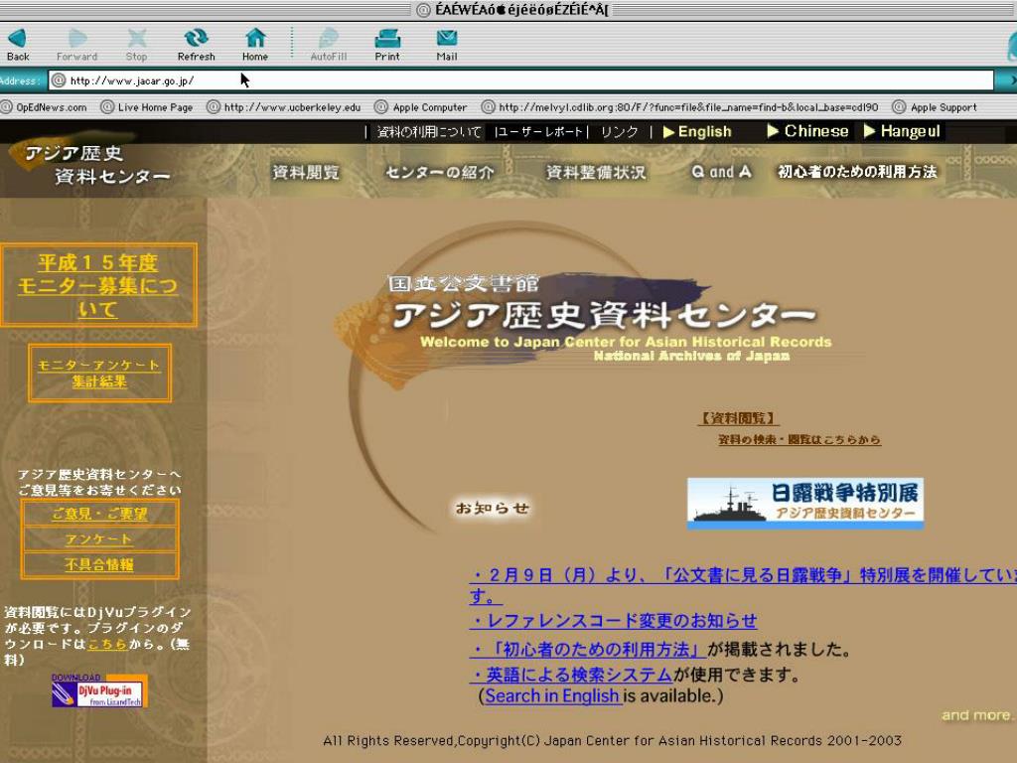The width and height of the screenshot is (1017, 763).
Task: Switch the site to Chinese
Action: click(x=808, y=131)
